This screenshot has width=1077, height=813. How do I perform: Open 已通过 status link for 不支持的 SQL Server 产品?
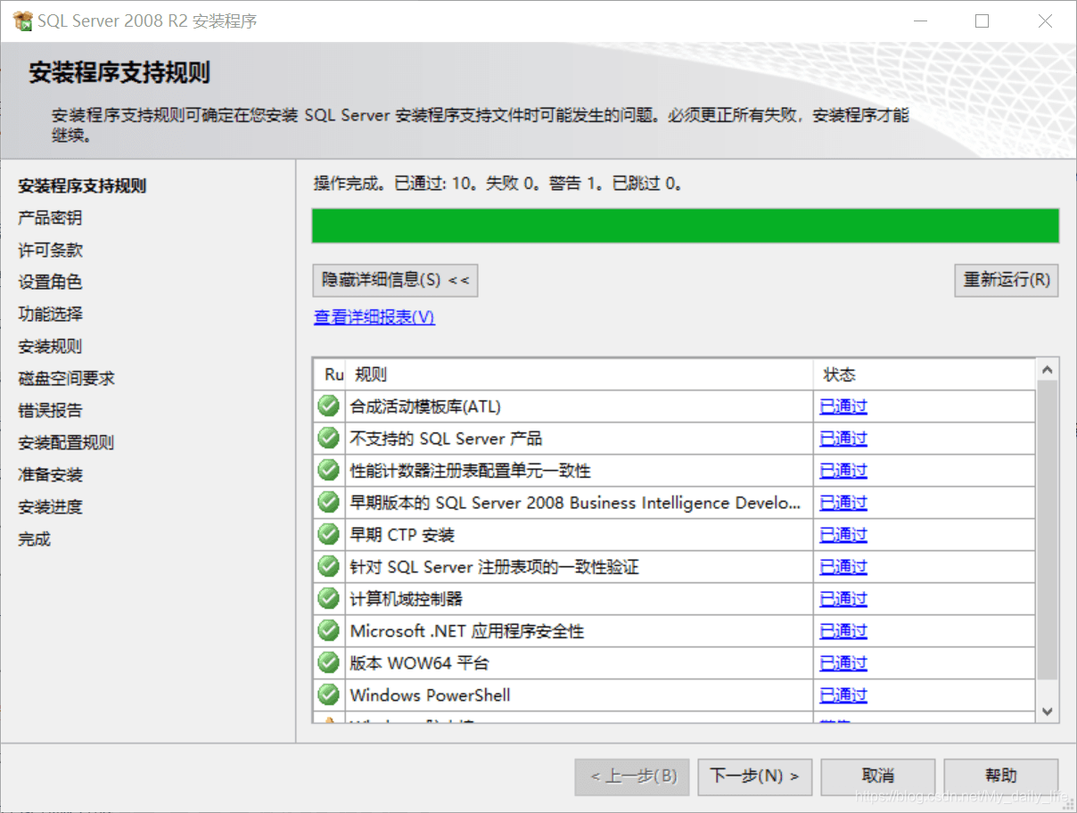(843, 439)
